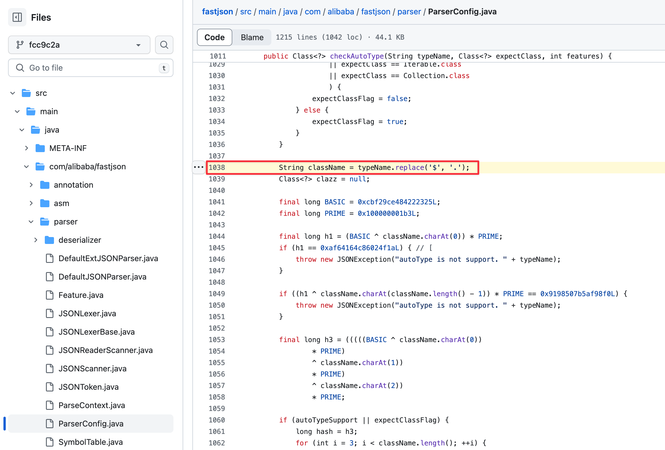Select the java folder icon

(36, 130)
